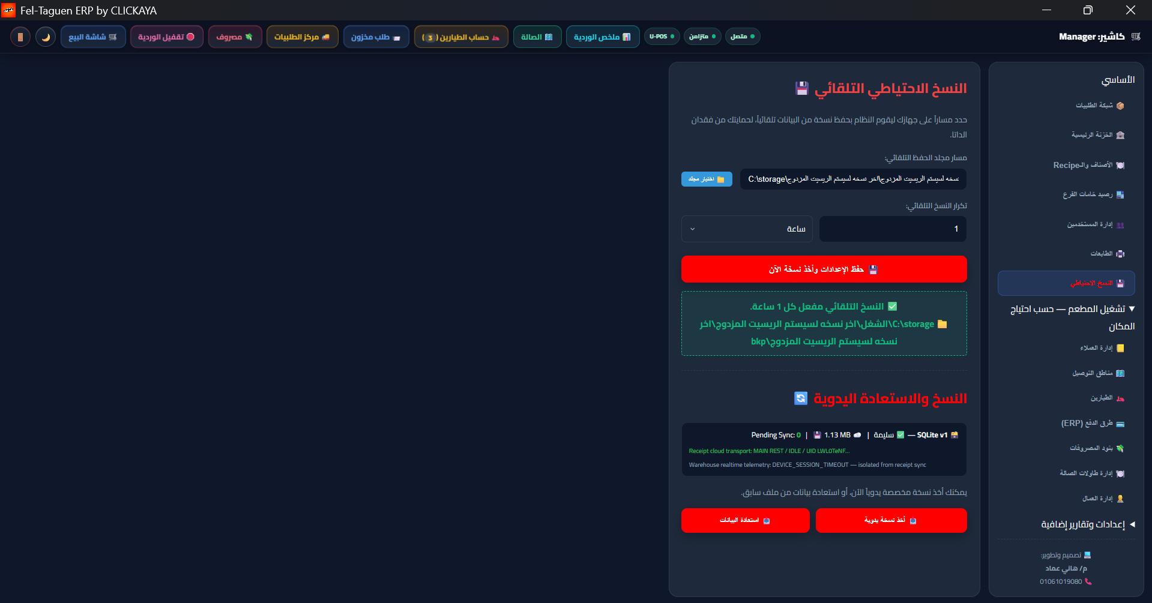This screenshot has width=1152, height=603.
Task: Click the take manual backup (أخذ نسخة يدوية) button
Action: 891,520
